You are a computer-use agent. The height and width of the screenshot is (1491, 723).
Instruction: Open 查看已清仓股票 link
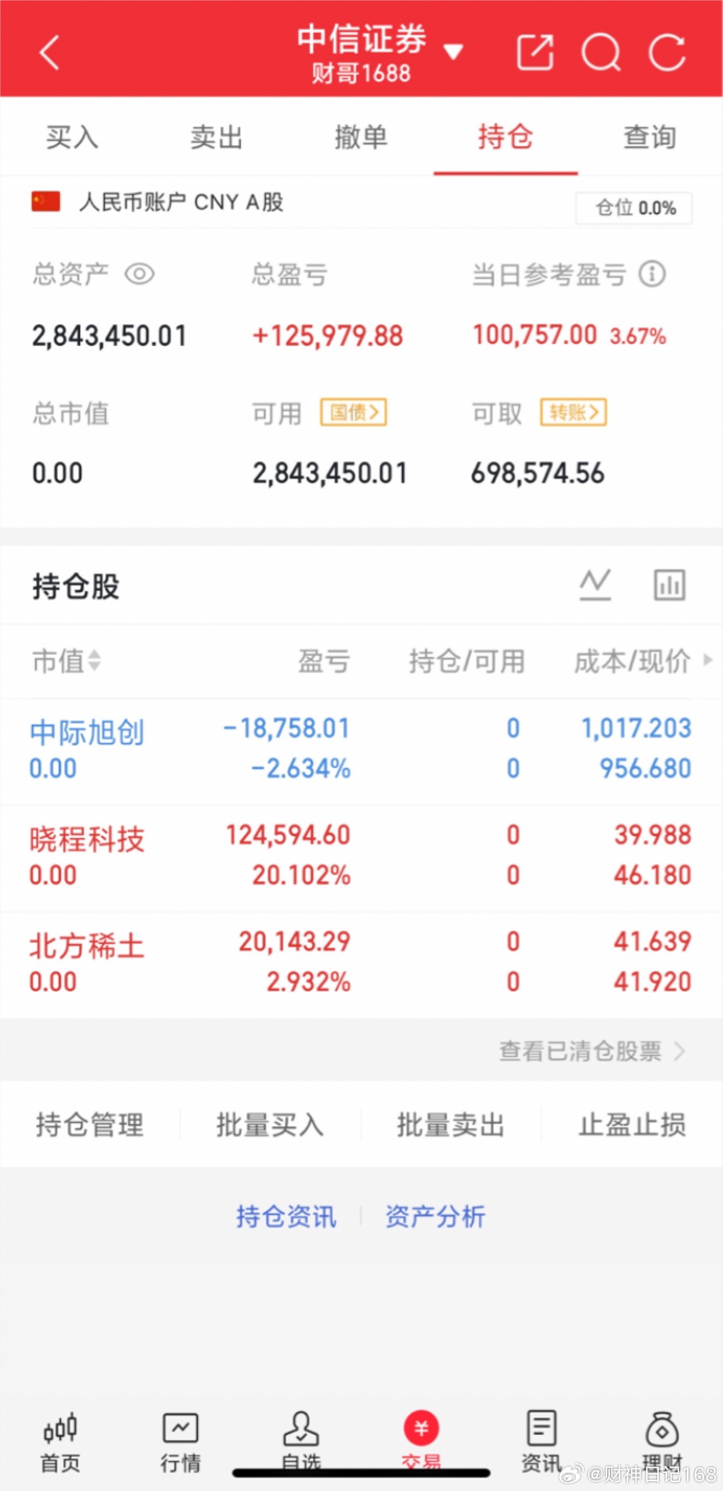tap(593, 1051)
